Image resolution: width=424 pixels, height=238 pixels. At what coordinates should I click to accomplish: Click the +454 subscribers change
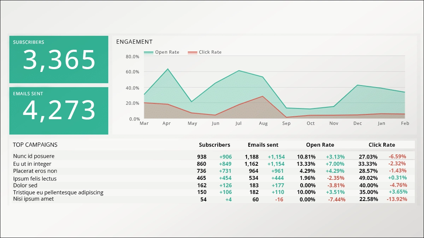click(225, 178)
